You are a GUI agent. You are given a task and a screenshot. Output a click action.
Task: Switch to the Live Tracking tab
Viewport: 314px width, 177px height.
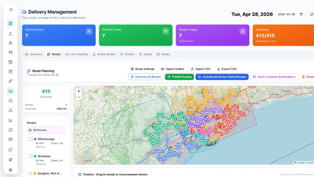(77, 54)
